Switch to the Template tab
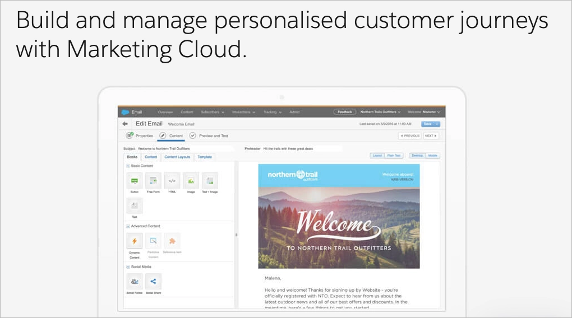The image size is (572, 318). [x=205, y=157]
